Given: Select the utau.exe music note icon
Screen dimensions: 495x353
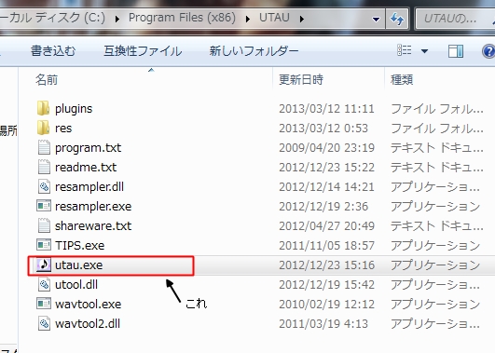Looking at the screenshot, I should (x=44, y=265).
